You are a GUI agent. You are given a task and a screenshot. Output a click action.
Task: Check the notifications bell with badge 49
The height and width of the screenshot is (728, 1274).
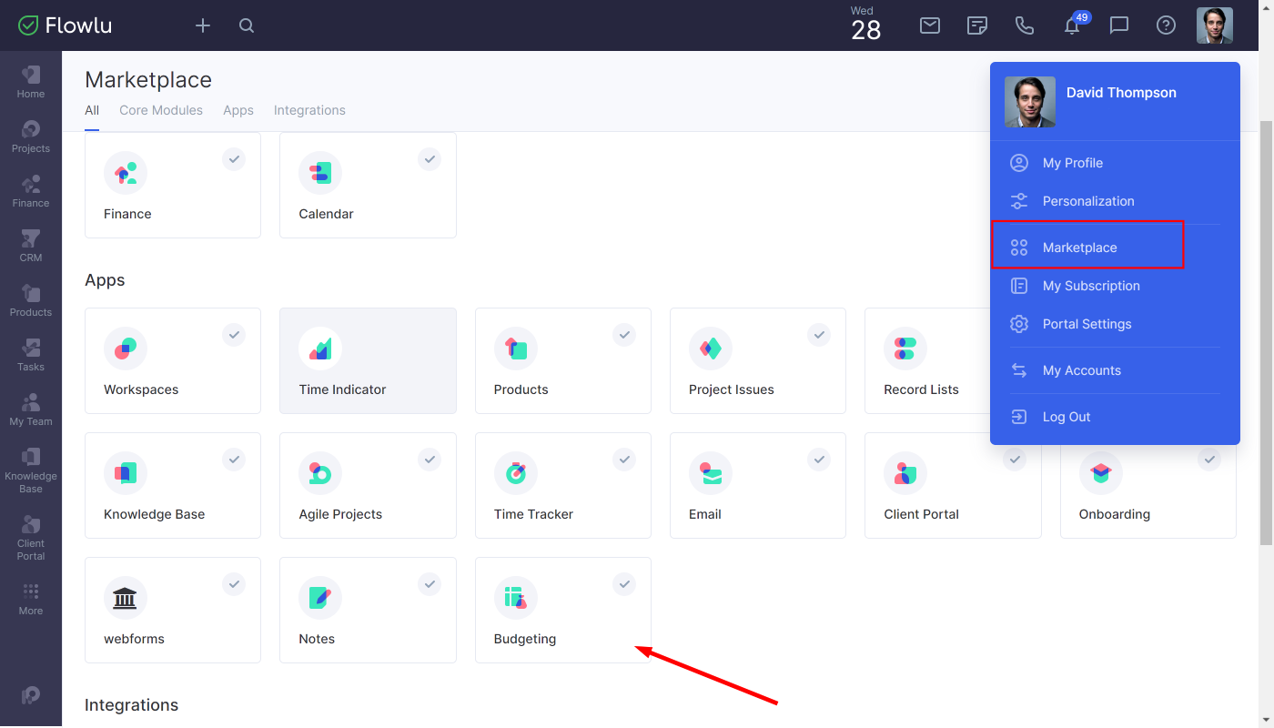(x=1072, y=25)
